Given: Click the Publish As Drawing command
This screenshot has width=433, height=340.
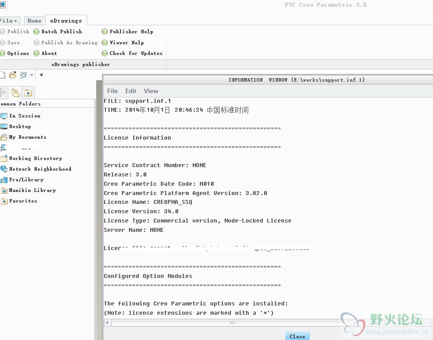Looking at the screenshot, I should click(x=66, y=43).
